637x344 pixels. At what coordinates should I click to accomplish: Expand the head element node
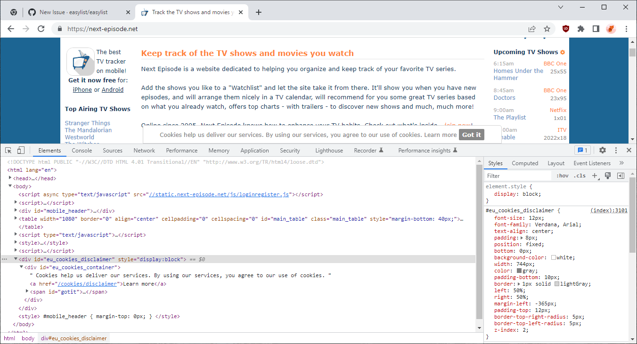pyautogui.click(x=10, y=178)
